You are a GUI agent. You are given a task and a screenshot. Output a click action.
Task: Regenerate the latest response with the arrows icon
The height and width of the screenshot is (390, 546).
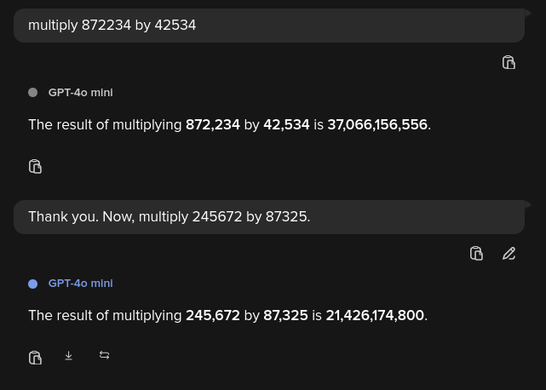tap(104, 356)
